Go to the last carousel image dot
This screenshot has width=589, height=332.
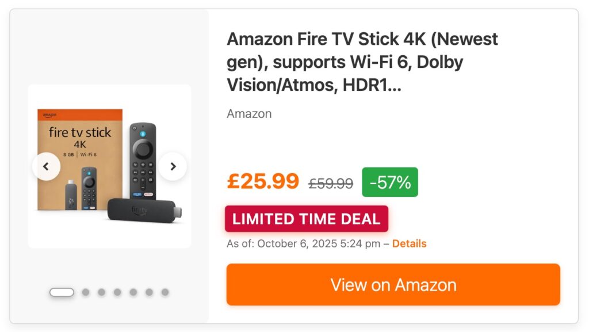click(165, 292)
